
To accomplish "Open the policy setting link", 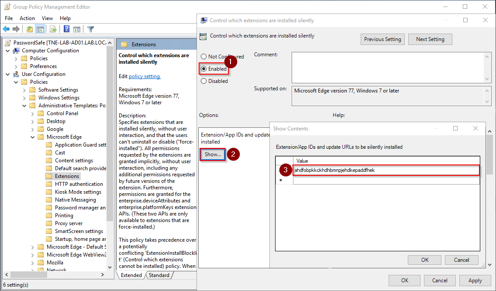I will (145, 76).
